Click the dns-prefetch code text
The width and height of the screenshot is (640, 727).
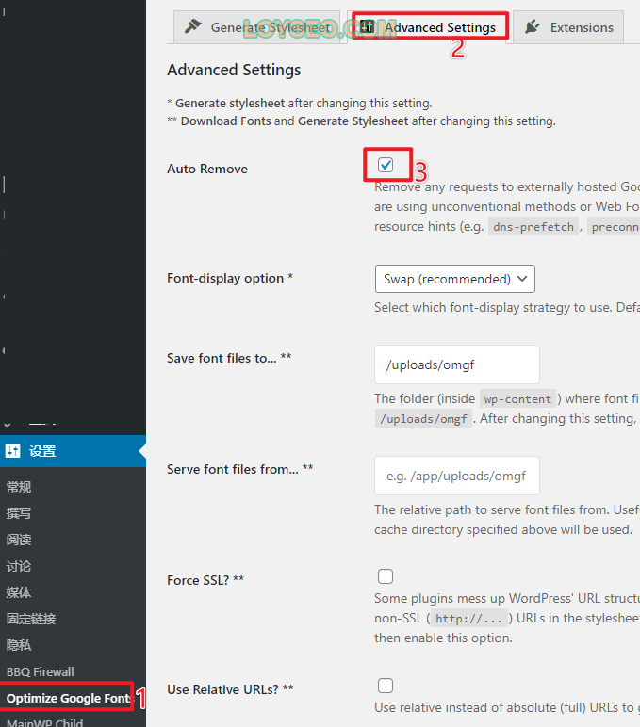pyautogui.click(x=533, y=227)
